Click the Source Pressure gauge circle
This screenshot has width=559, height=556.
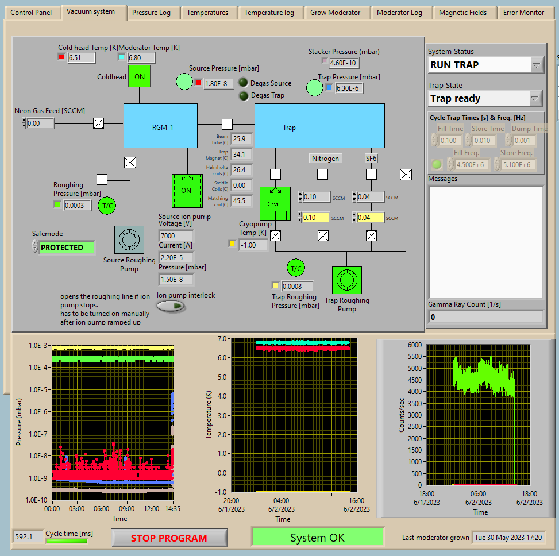(184, 83)
